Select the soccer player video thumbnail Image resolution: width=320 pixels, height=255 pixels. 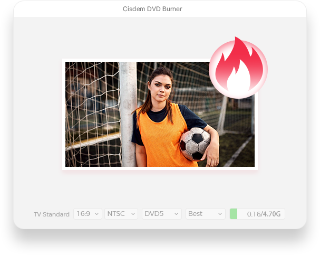pos(160,114)
